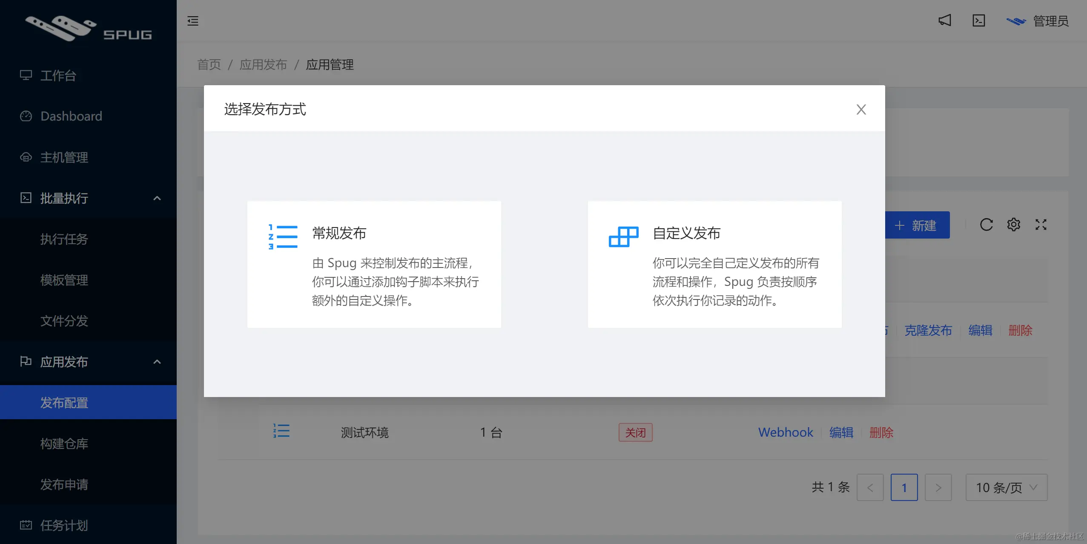Image resolution: width=1087 pixels, height=544 pixels.
Task: Open 构建仓库 in the sidebar
Action: click(64, 443)
